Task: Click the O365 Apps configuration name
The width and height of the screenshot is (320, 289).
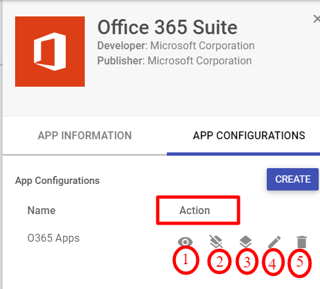Action: 53,238
